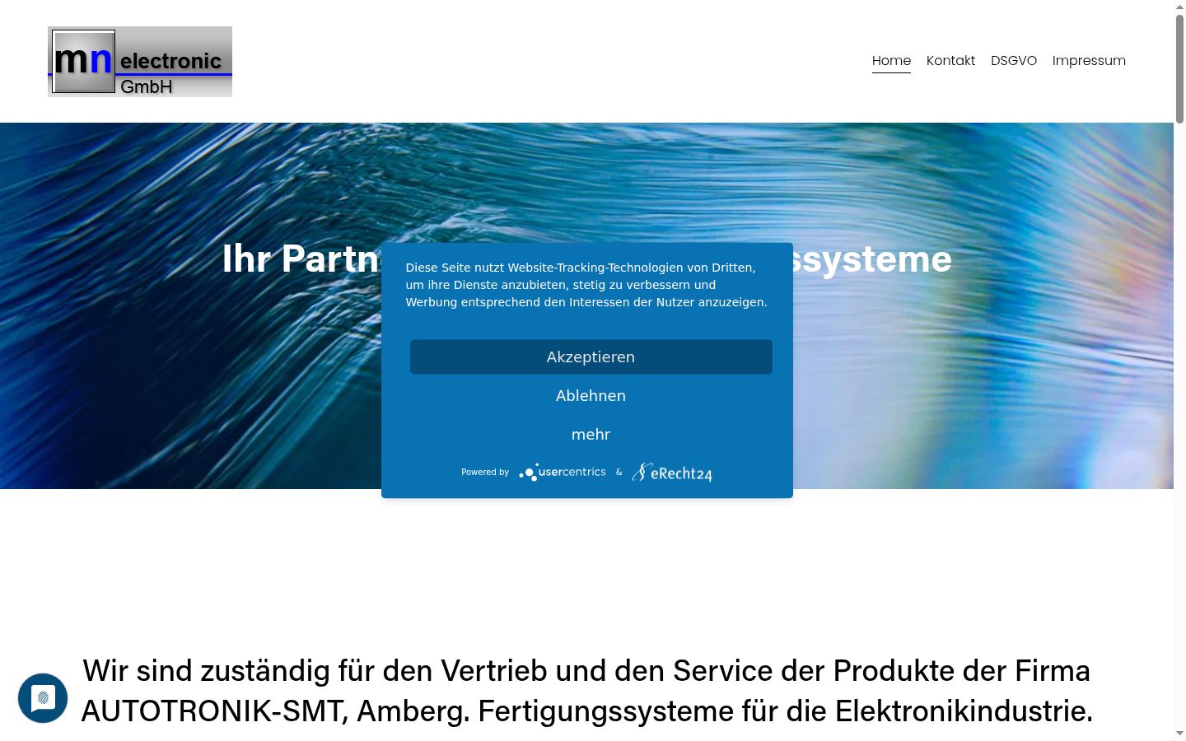Click the 'Powered by' label
The image size is (1186, 741).
485,472
